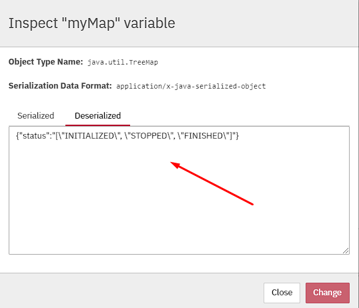Viewport: 359px width, 308px height.
Task: Click the red underline below Deserialized
Action: point(98,125)
